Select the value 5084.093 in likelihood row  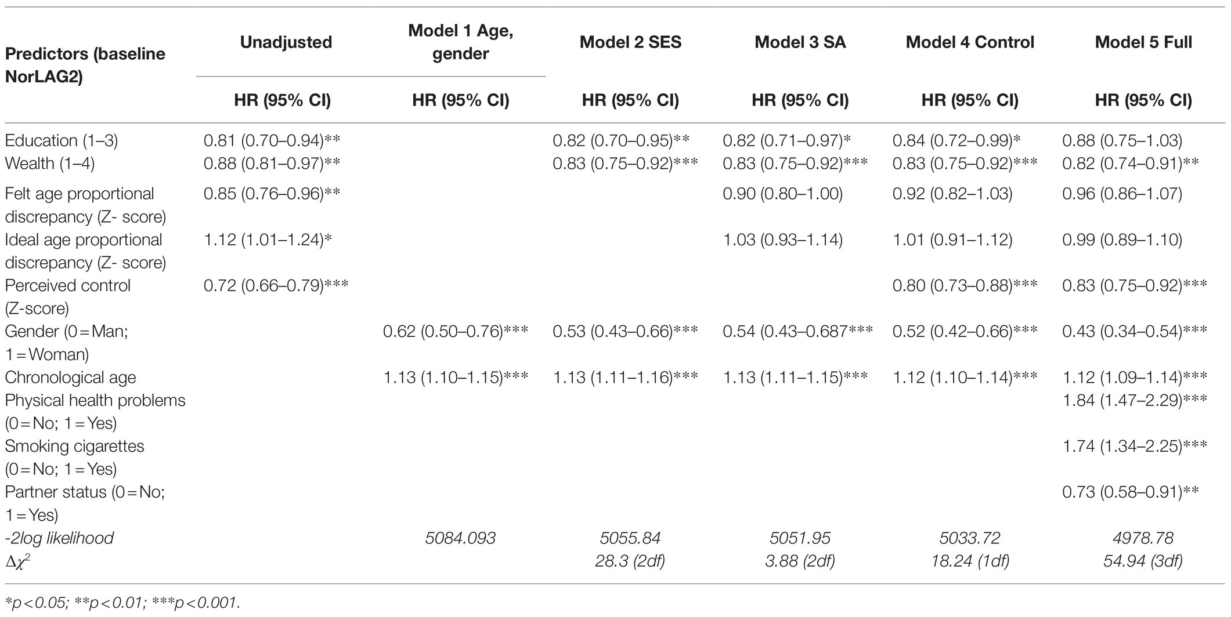[460, 538]
